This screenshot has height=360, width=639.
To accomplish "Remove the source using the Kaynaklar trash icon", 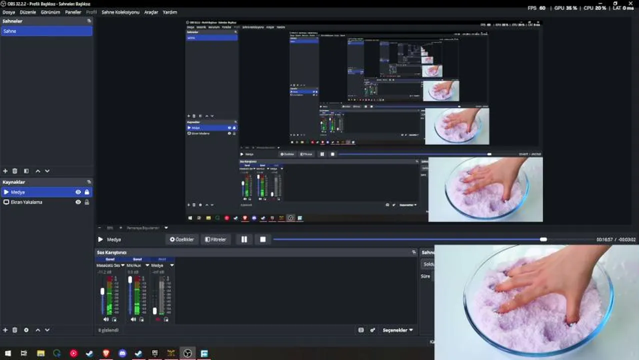I will point(15,330).
